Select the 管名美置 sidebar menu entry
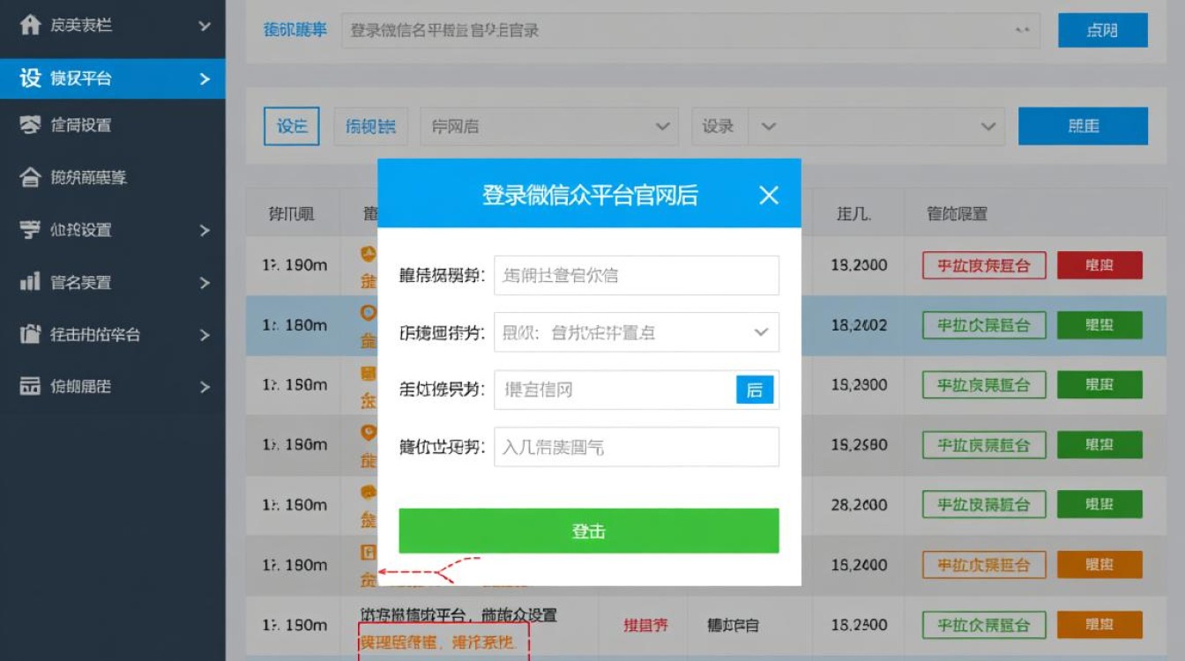The height and width of the screenshot is (661, 1185). pos(96,282)
